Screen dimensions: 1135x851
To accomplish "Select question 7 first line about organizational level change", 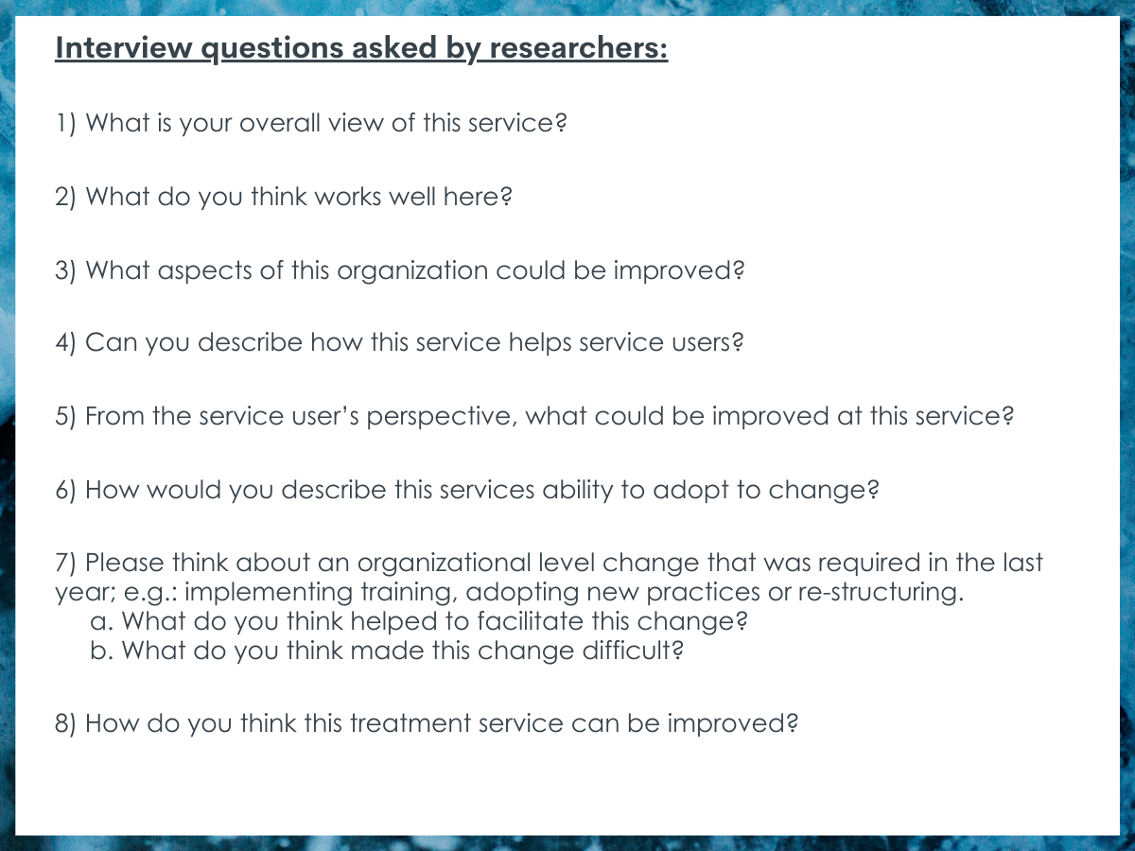I will coord(549,563).
